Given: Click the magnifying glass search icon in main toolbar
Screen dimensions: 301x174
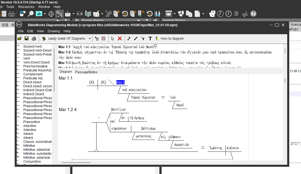Looking at the screenshot, I should (31, 13).
